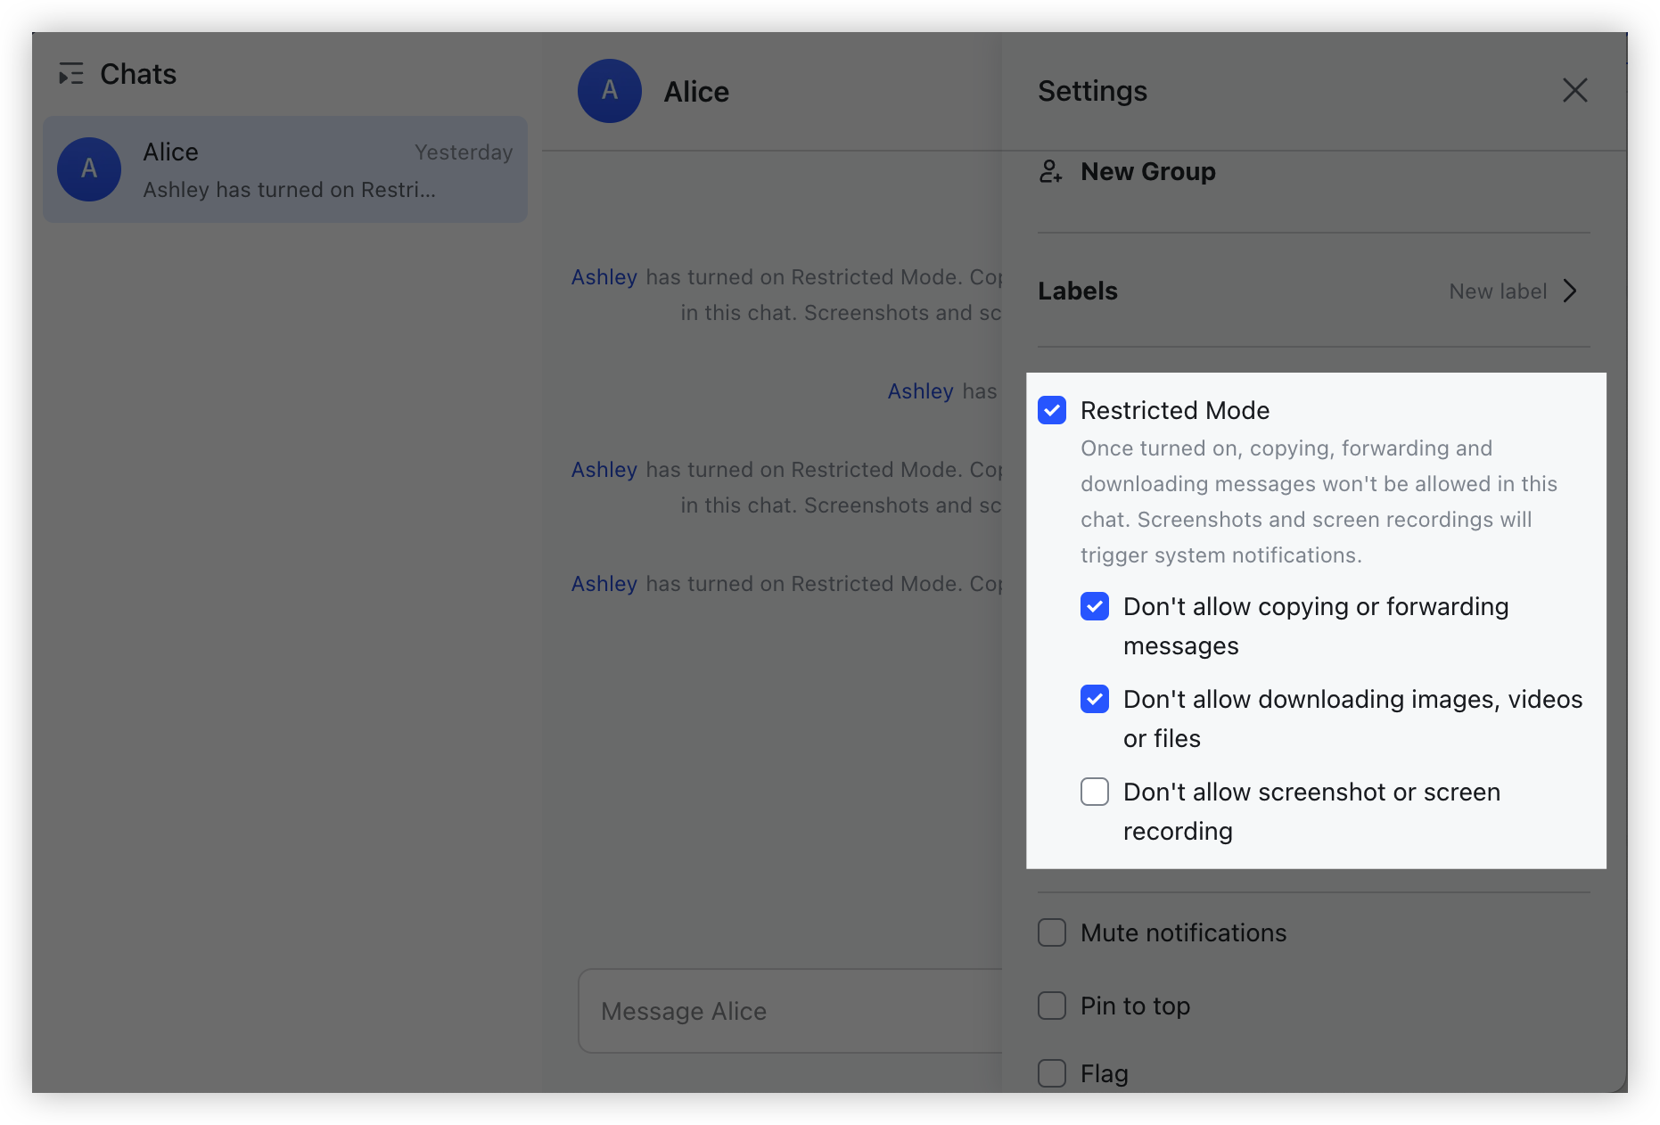This screenshot has height=1125, width=1660.
Task: Open Alice's avatar in the chat header
Action: click(x=610, y=91)
